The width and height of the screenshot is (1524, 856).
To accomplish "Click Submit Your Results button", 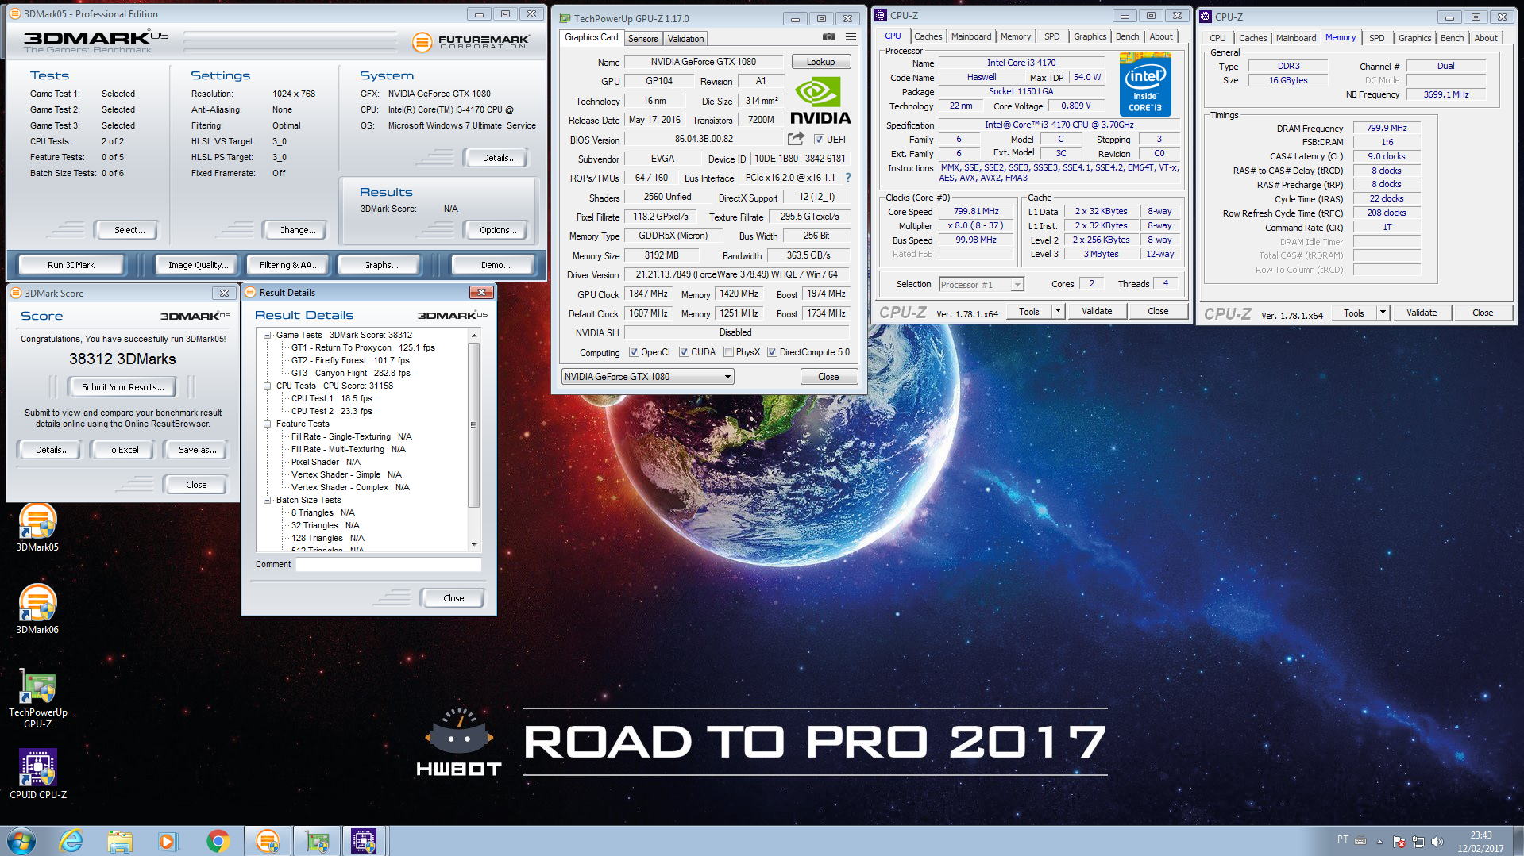I will click(x=122, y=387).
